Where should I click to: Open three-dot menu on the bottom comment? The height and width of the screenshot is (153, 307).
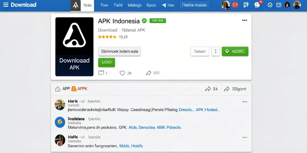(245, 137)
